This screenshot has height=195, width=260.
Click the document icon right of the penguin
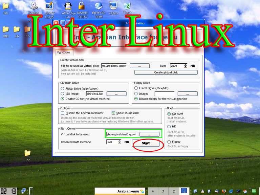click(210, 191)
